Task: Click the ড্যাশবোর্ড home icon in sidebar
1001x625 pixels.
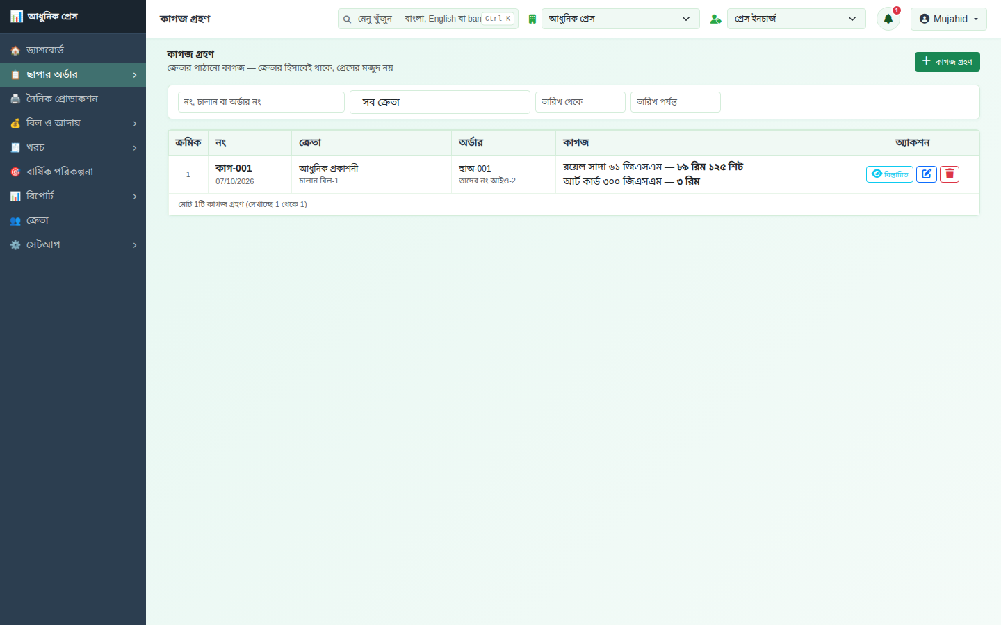Action: (x=15, y=51)
